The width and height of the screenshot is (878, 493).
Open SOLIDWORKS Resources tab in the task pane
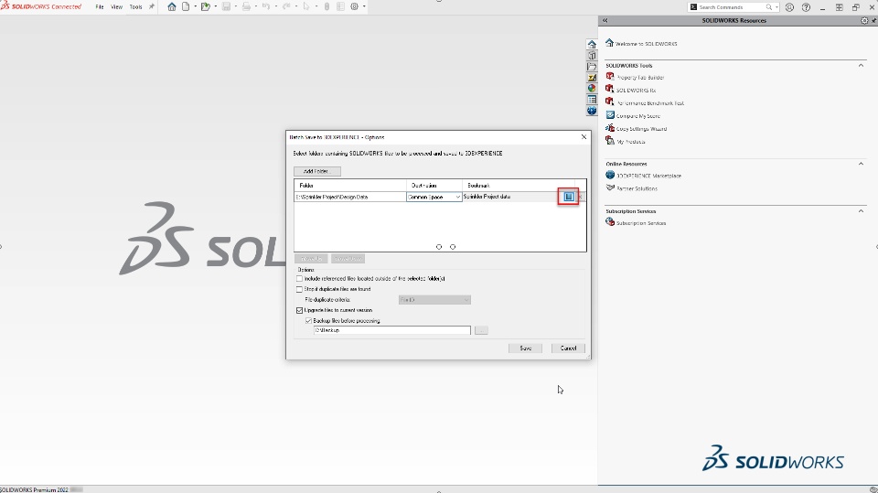click(592, 44)
